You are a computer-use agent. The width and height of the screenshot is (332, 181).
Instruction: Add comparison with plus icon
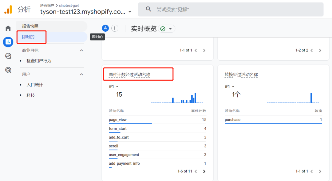point(115,28)
